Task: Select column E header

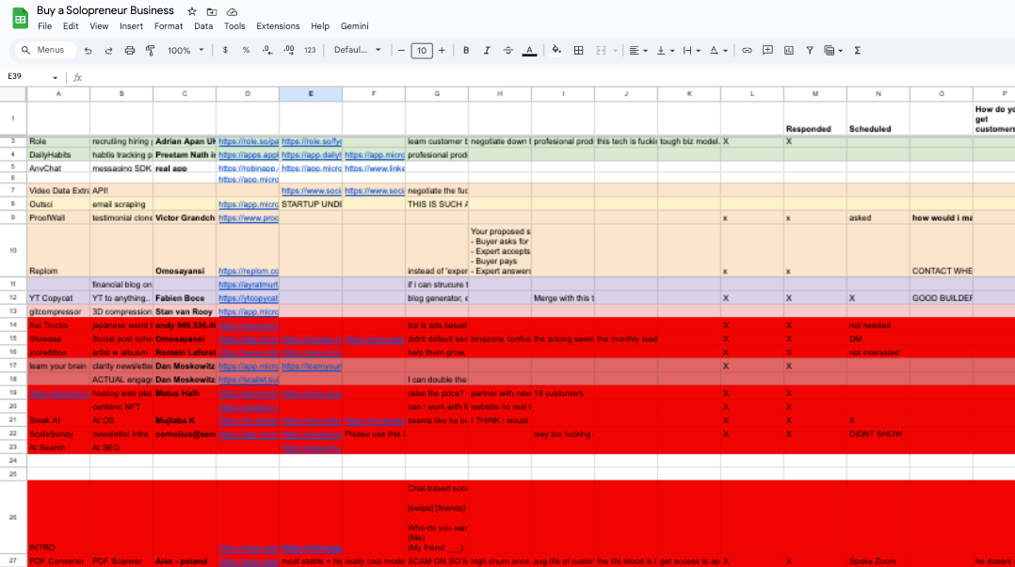Action: (311, 94)
